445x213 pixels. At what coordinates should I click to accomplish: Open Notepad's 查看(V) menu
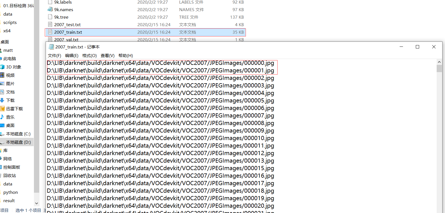pyautogui.click(x=108, y=56)
